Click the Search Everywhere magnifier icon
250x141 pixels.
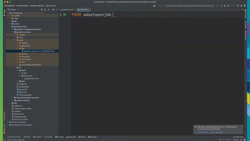coord(238,6)
